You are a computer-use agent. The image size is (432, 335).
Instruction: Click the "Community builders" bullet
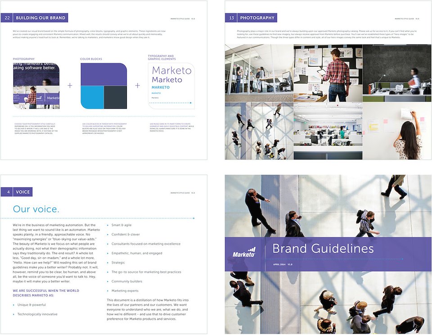127,281
